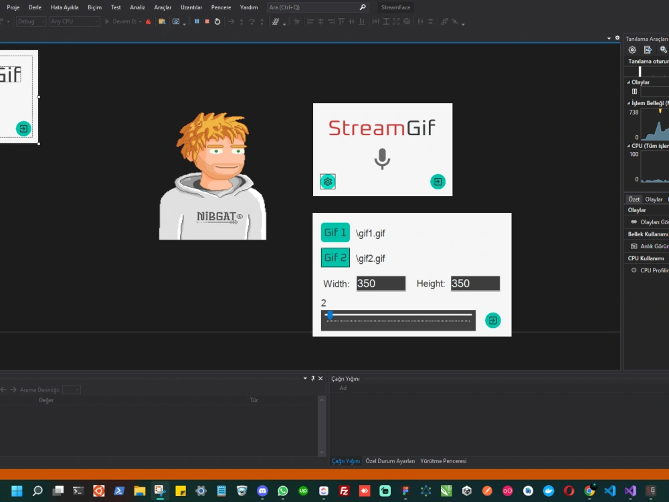Click the Windows Start button
The image size is (669, 502).
tap(17, 491)
